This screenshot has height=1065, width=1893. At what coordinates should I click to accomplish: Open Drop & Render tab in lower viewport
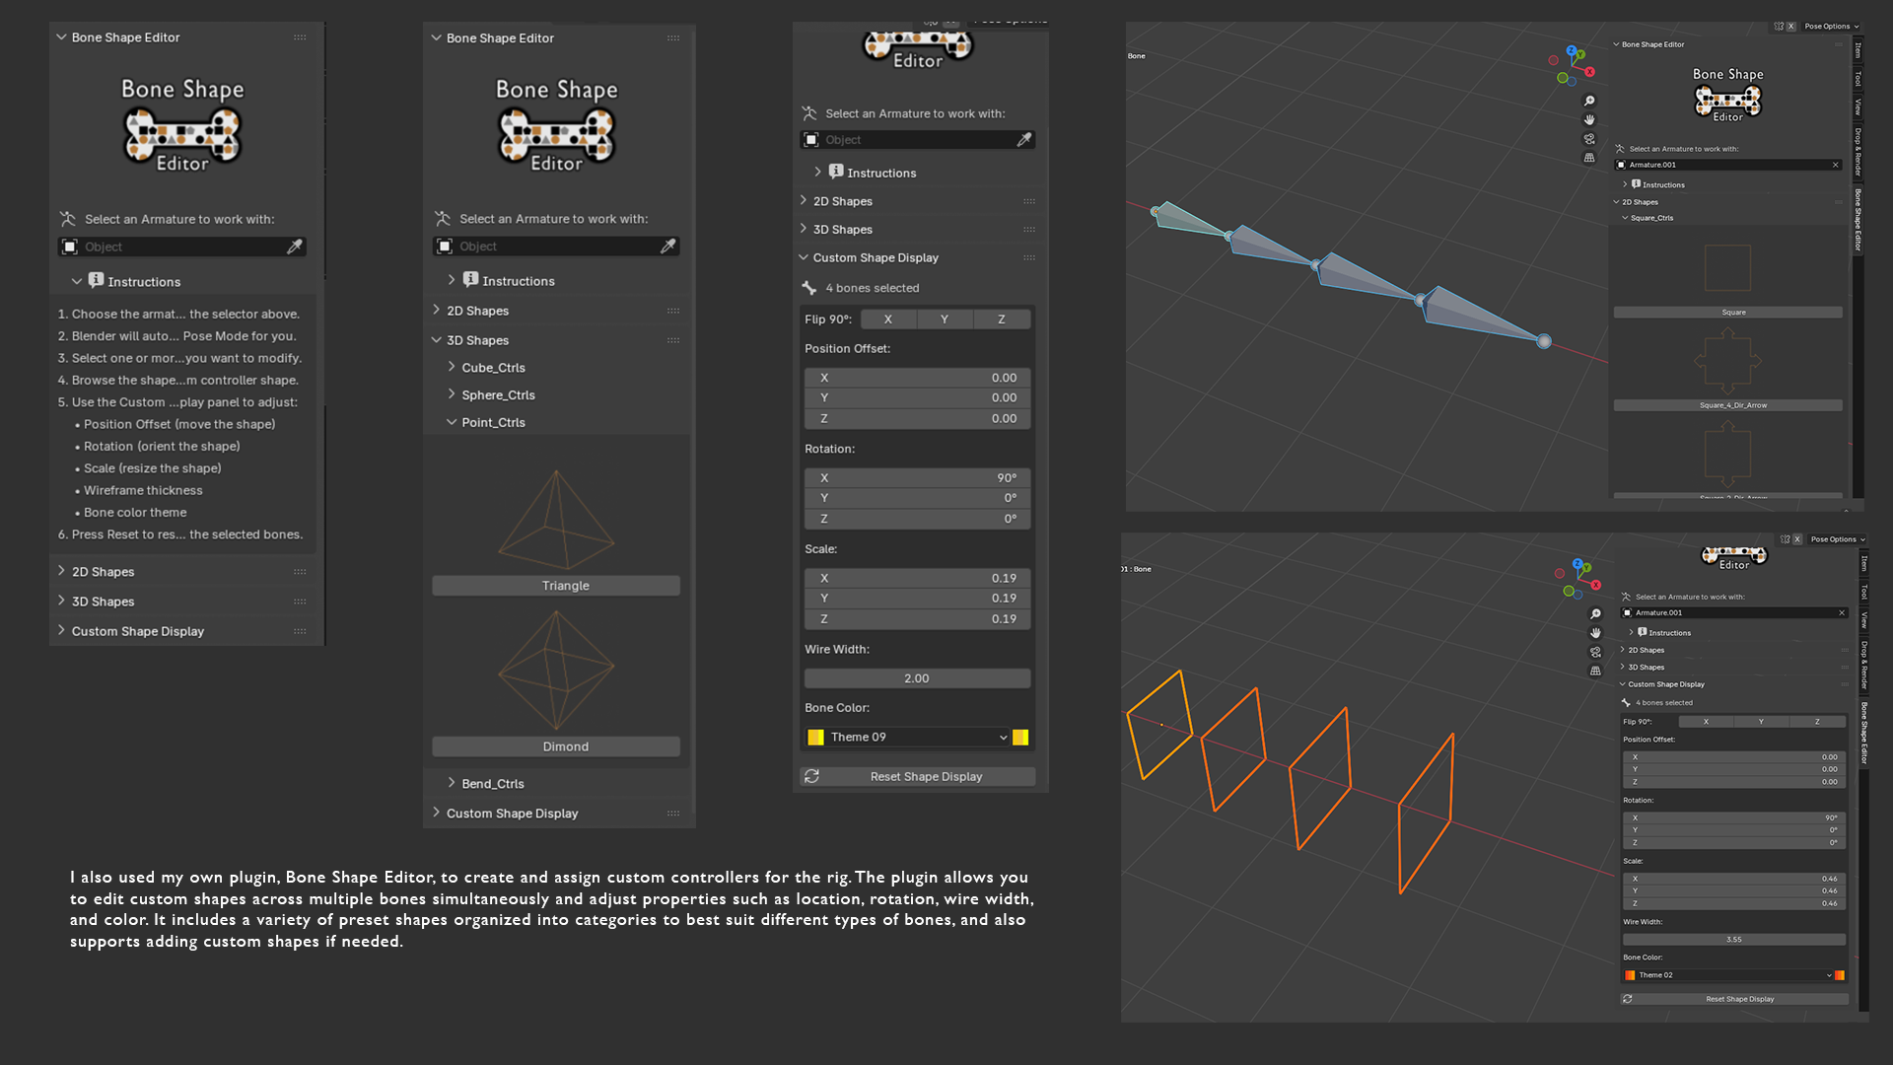point(1863,665)
